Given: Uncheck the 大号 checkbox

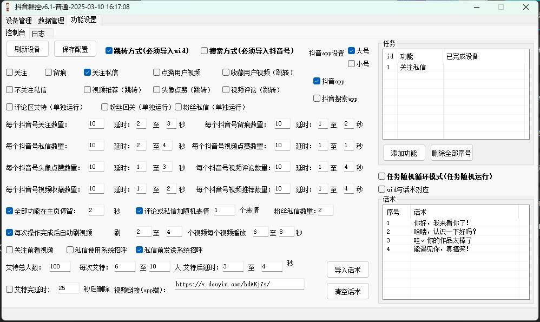Looking at the screenshot, I should point(352,51).
